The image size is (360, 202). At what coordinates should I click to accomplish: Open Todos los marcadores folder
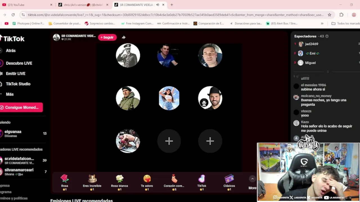tap(345, 24)
